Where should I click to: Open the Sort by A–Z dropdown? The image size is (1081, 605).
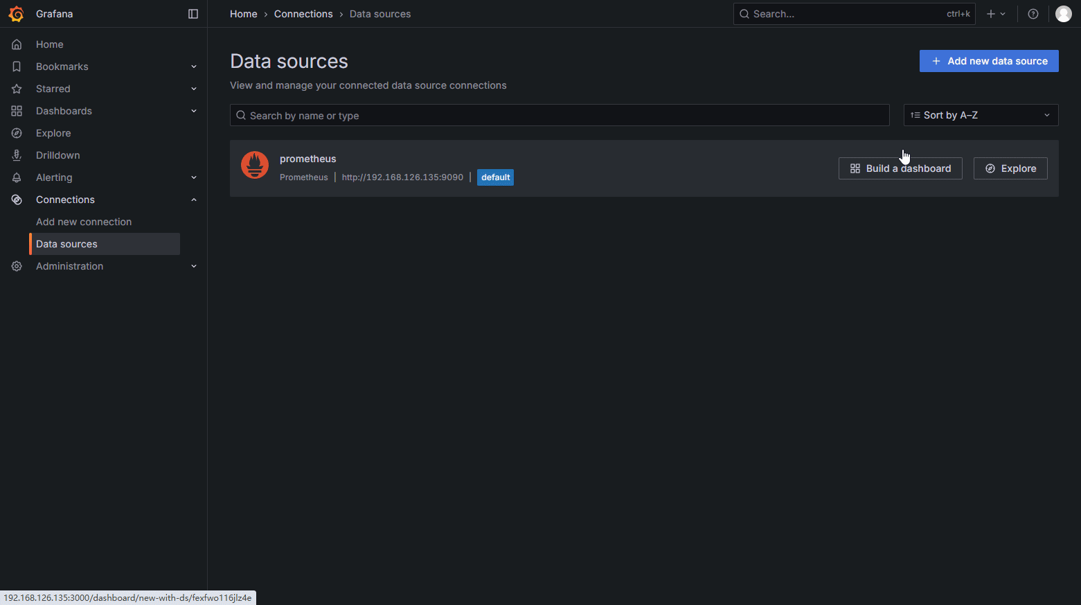(980, 115)
